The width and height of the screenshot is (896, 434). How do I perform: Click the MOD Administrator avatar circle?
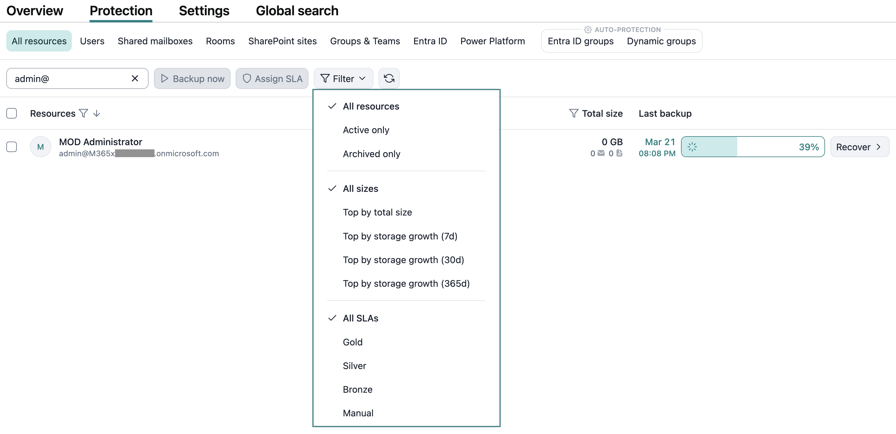pyautogui.click(x=40, y=147)
